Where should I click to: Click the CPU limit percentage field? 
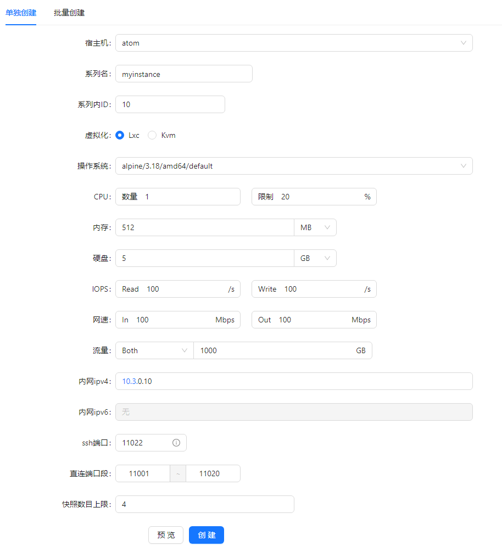(319, 197)
